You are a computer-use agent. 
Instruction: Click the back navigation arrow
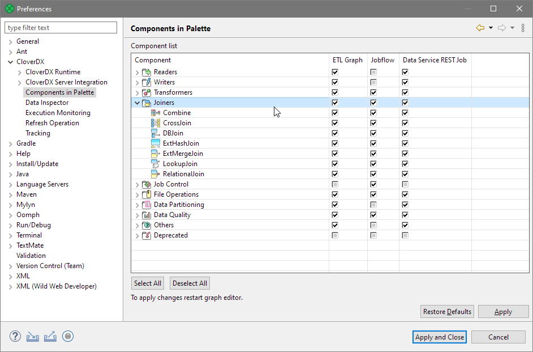click(481, 27)
